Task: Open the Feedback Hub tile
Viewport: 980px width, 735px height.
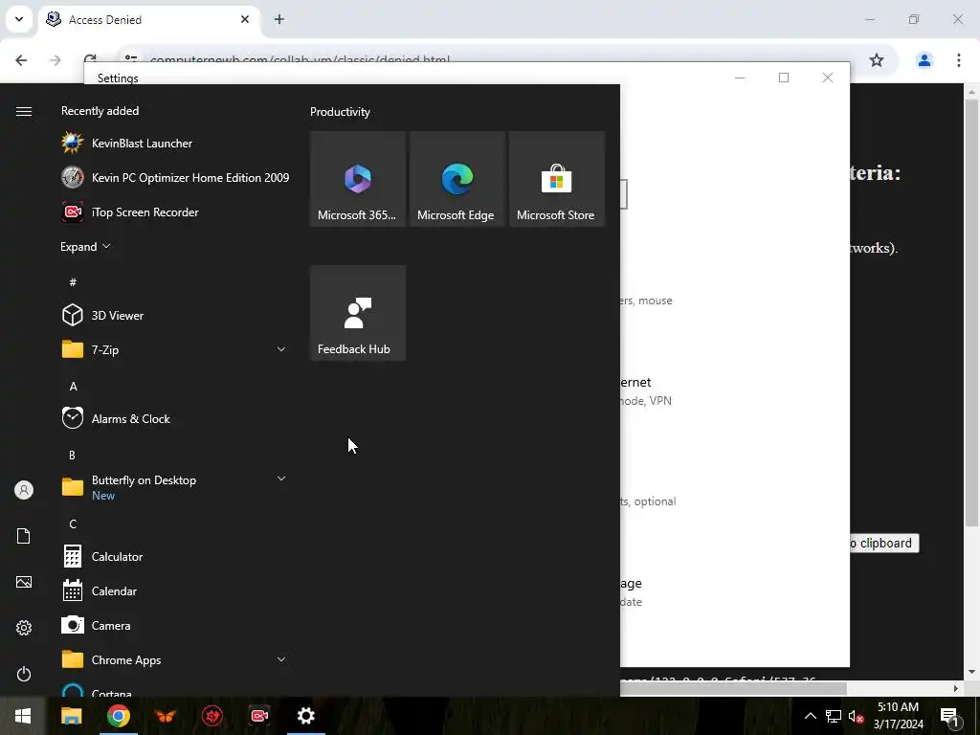Action: [358, 313]
